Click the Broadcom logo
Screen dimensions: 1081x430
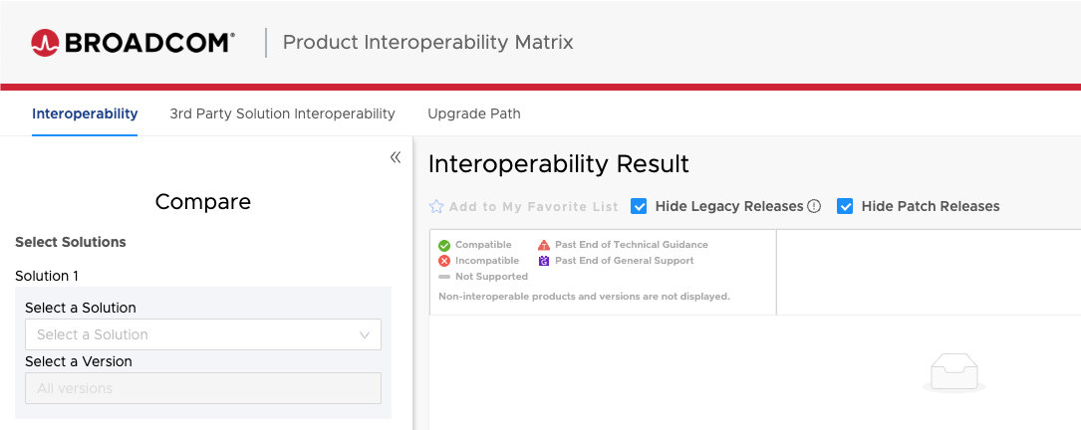(133, 43)
